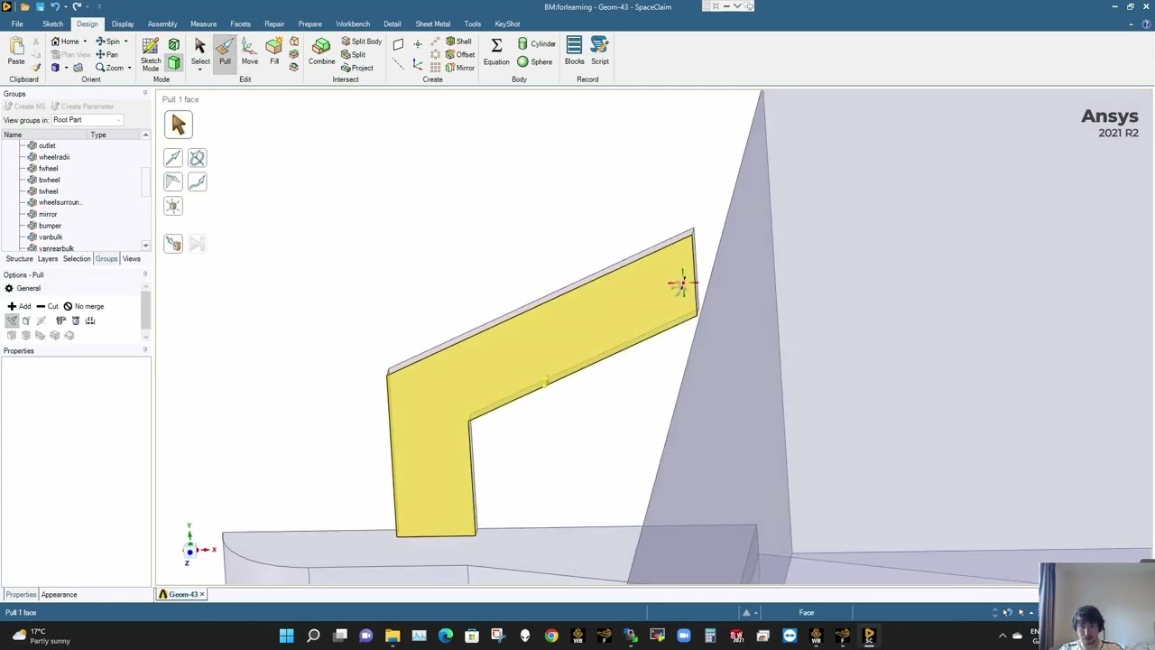Click the Shell tool
The height and width of the screenshot is (650, 1155).
click(x=458, y=42)
